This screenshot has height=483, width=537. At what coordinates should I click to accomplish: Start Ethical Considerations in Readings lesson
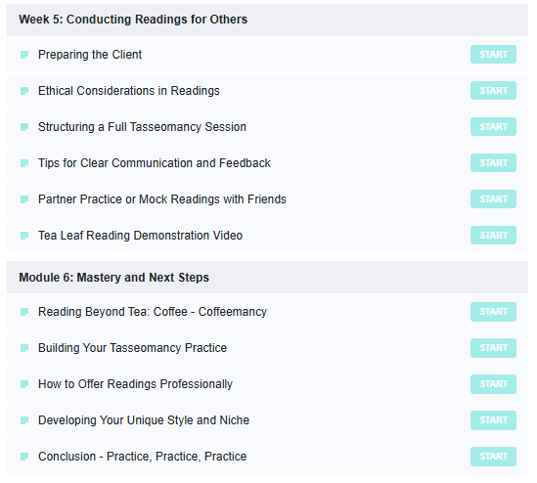coord(493,91)
